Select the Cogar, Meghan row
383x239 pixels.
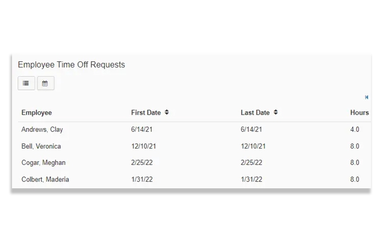pos(44,163)
